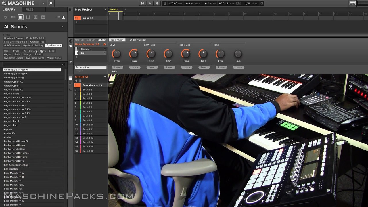Click the FX icon of EQ slot
368x207 pixels.
tap(77, 53)
